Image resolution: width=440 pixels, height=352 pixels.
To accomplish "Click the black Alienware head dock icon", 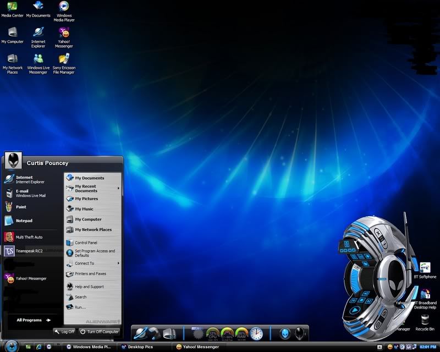I will 300,334.
